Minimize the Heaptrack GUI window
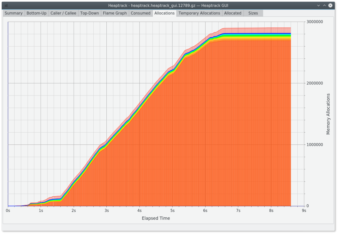 [x=318, y=5]
